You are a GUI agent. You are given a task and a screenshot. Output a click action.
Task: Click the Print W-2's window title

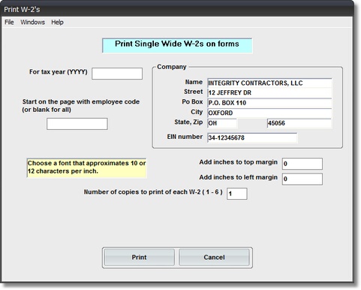(x=22, y=10)
